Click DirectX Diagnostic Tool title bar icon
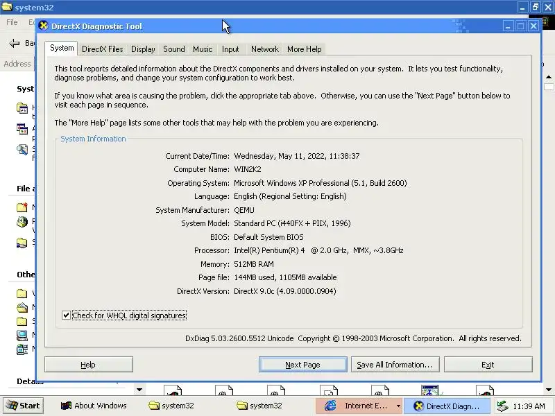Image resolution: width=555 pixels, height=416 pixels. click(44, 26)
